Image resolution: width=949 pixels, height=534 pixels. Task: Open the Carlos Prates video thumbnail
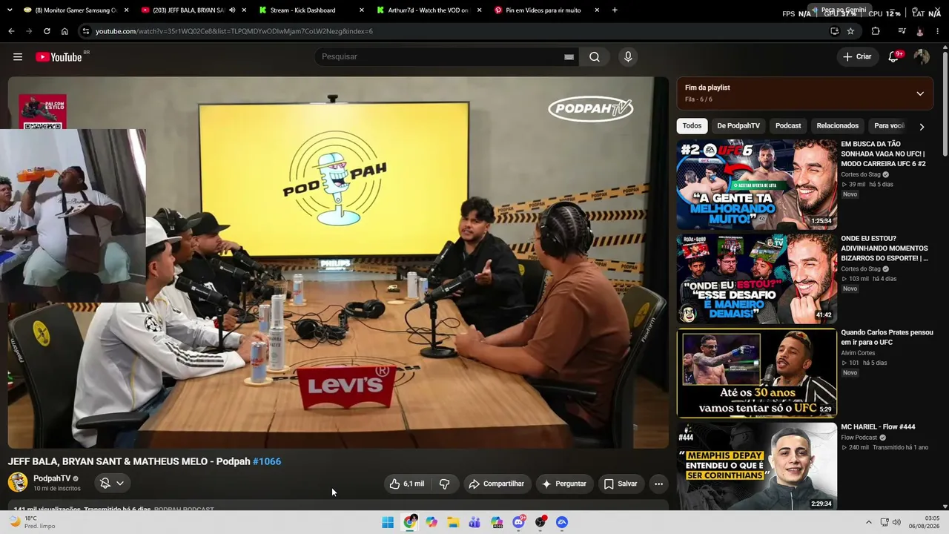pyautogui.click(x=757, y=373)
